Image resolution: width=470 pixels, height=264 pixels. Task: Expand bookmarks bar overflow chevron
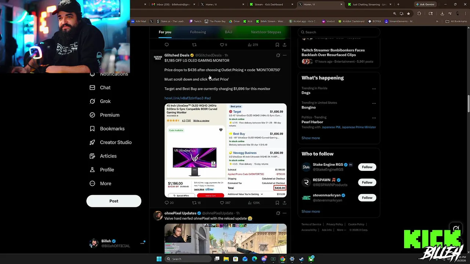[437, 21]
